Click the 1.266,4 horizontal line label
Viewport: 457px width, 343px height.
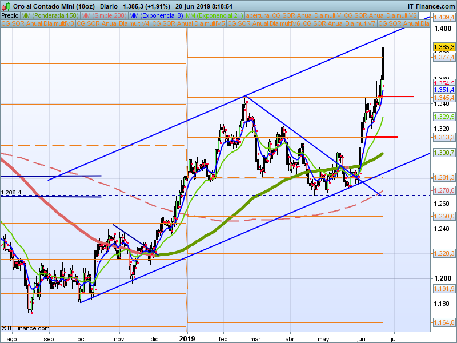click(x=11, y=193)
